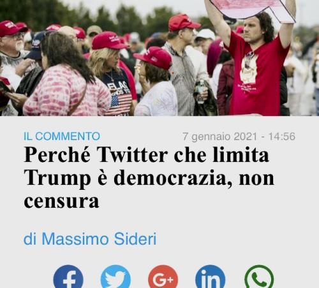Viewport: 319px width, 288px height.
Task: Click the 14:56 timestamp text
Action: [282, 136]
